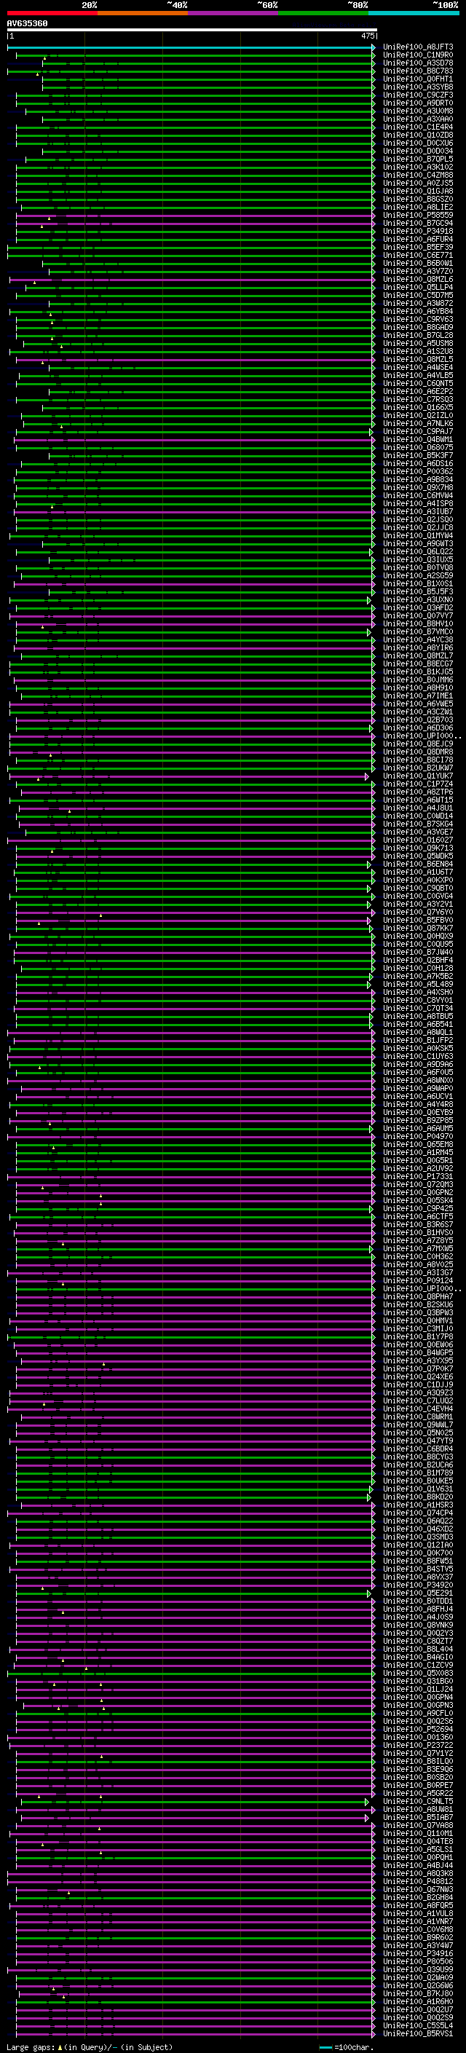The width and height of the screenshot is (466, 2053).
Task: Select label UniRef100_A8LIE2
Action: 418,208
